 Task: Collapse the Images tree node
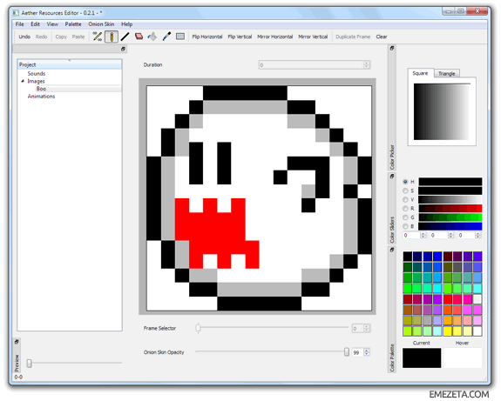click(23, 81)
